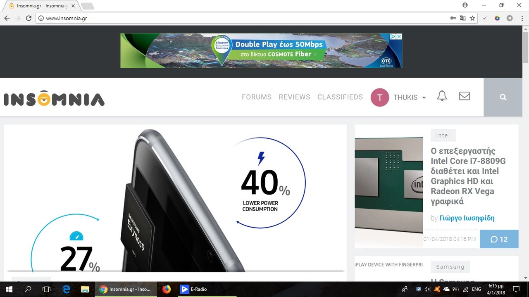This screenshot has width=529, height=297.
Task: Click the Translate page icon
Action: [x=463, y=18]
